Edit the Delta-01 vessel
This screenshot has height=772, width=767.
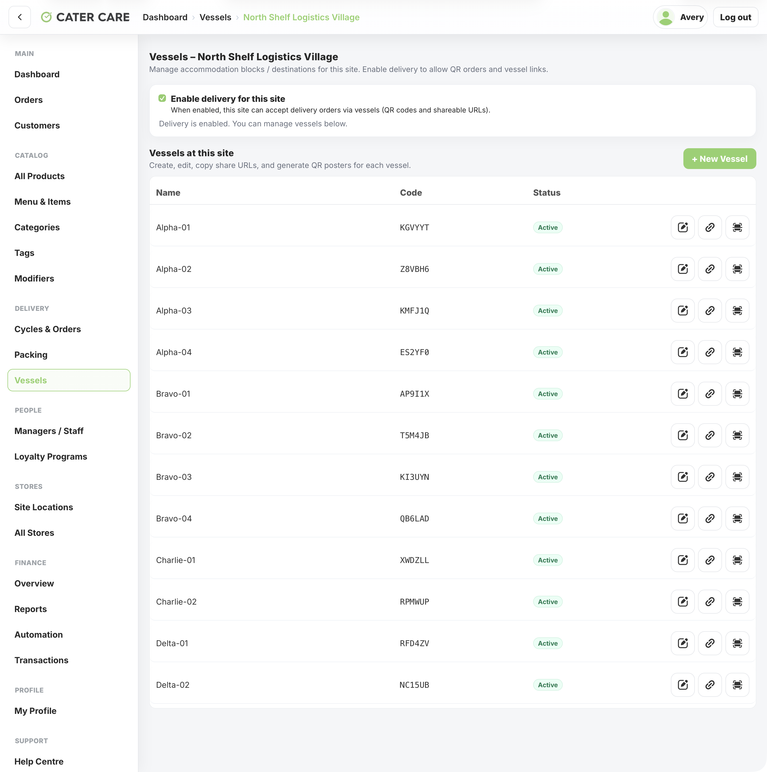click(x=683, y=643)
